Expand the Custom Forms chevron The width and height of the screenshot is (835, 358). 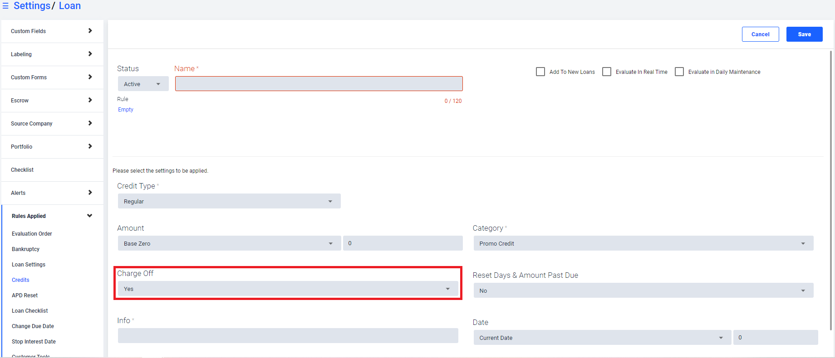(x=90, y=77)
